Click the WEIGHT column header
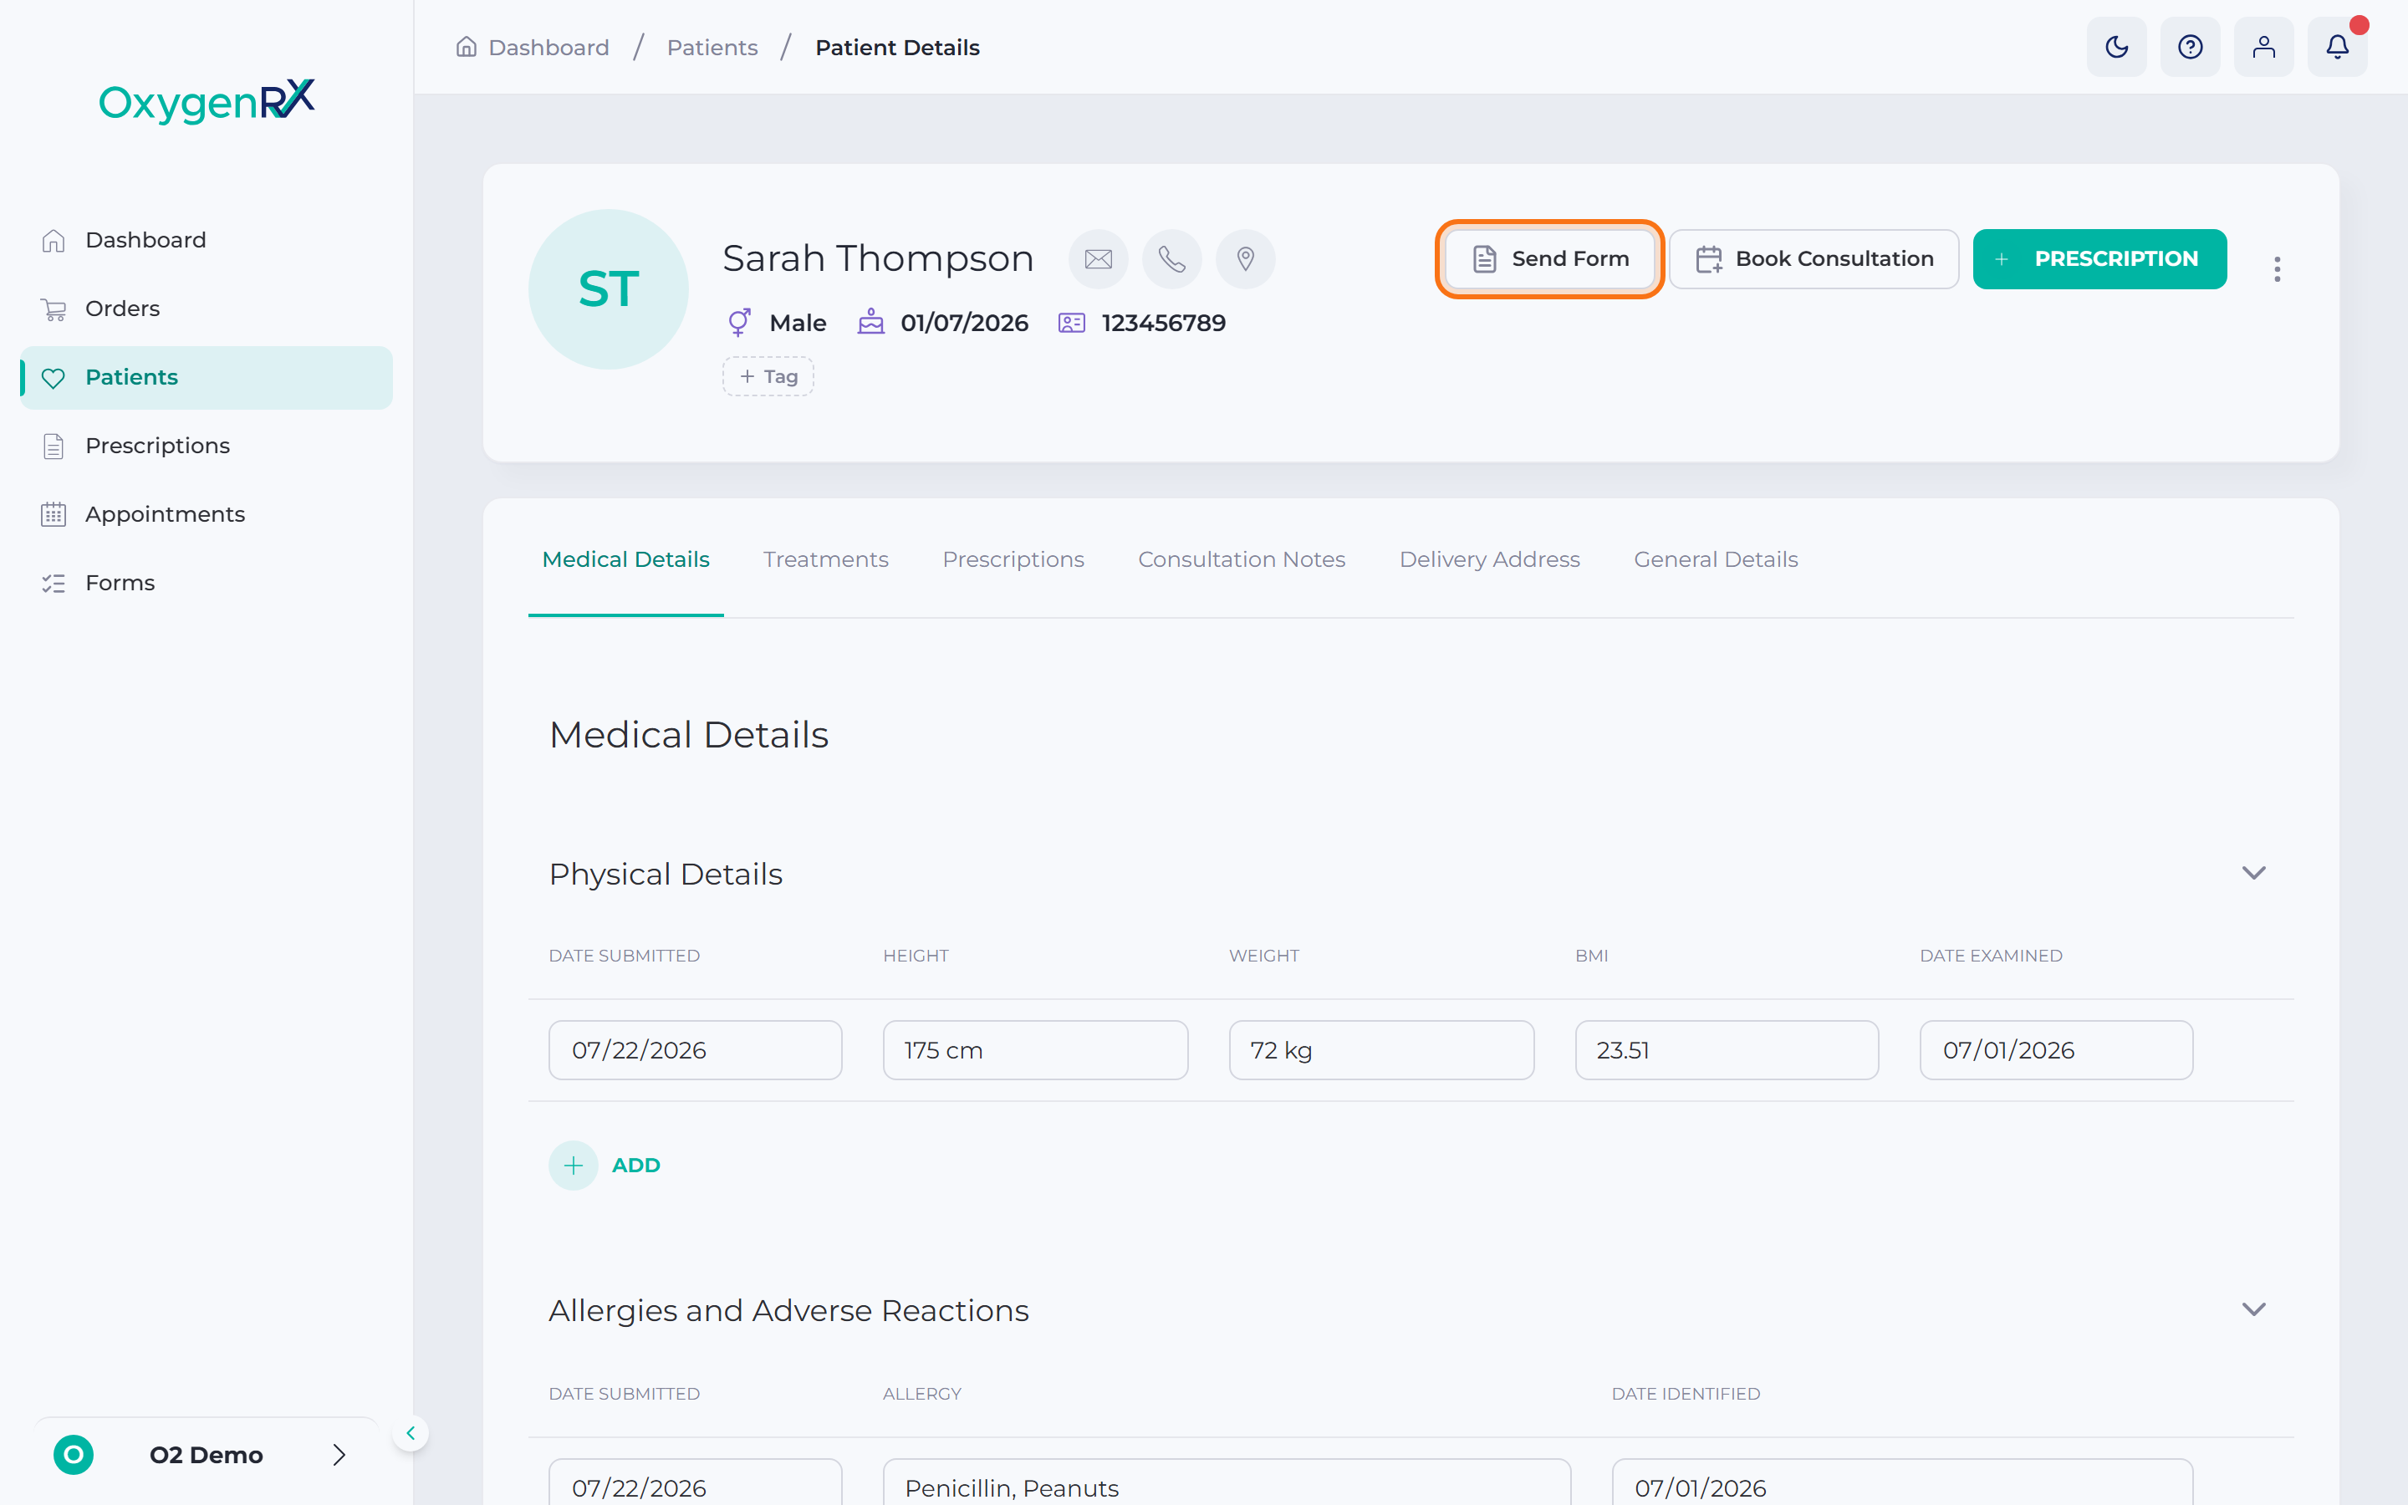 tap(1263, 956)
